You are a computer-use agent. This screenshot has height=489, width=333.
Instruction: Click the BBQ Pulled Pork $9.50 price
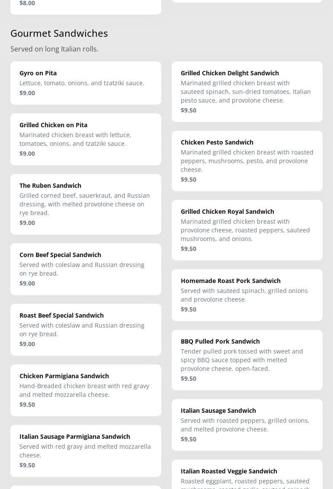click(189, 379)
